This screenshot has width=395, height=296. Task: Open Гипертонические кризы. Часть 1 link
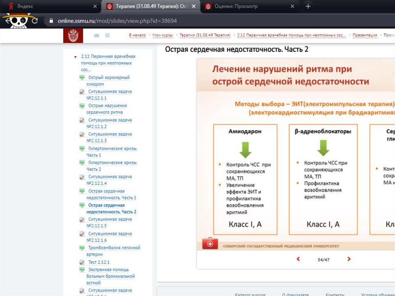tap(112, 152)
